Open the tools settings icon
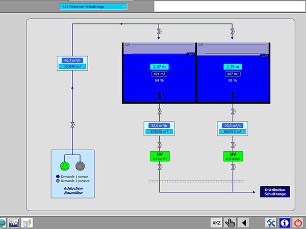Screen dimensions: 306x229 tap(271, 222)
